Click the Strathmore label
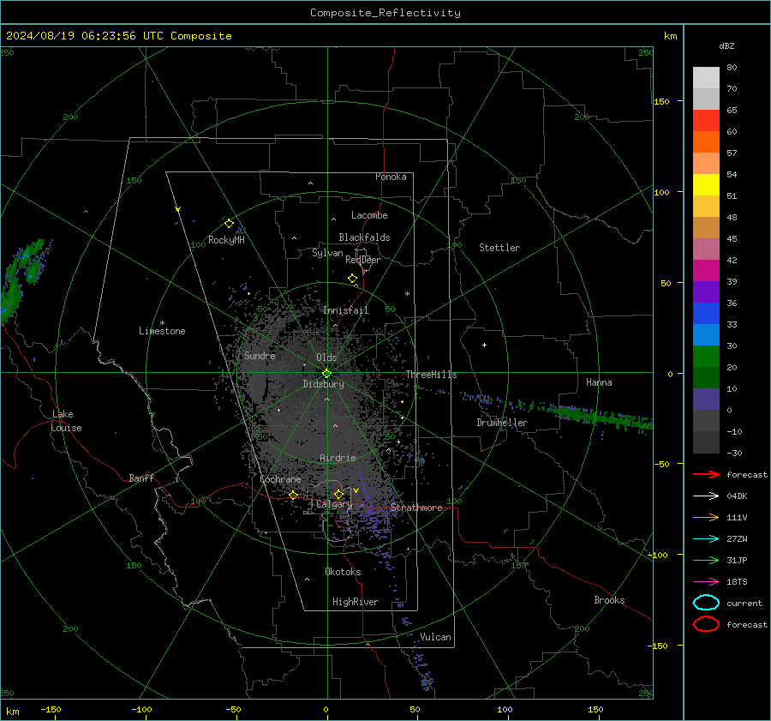Viewport: 771px width, 721px height. click(x=416, y=508)
